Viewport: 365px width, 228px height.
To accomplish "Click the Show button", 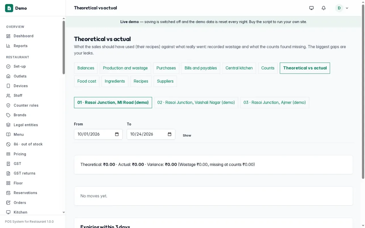I will (x=187, y=135).
